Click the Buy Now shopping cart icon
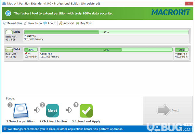 click(78, 23)
